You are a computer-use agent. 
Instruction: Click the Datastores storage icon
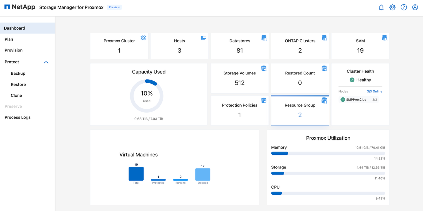point(264,38)
